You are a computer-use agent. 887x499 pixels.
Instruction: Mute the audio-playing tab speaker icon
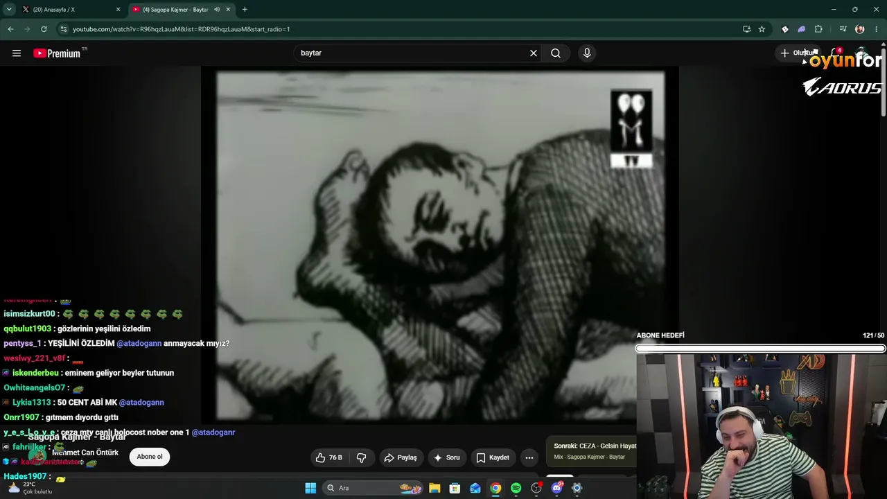pos(217,10)
